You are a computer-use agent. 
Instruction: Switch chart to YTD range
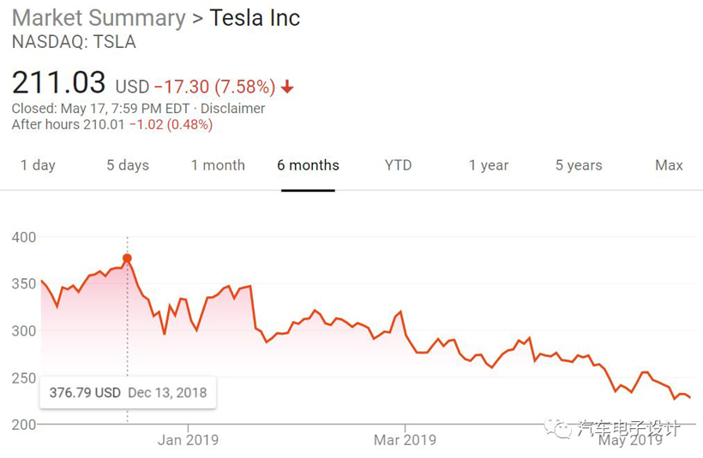pos(398,165)
